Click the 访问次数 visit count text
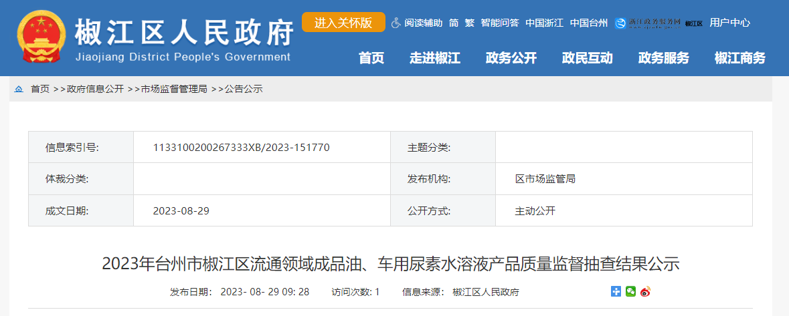This screenshot has height=316, width=789. click(355, 292)
